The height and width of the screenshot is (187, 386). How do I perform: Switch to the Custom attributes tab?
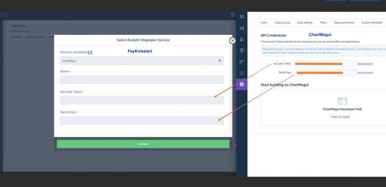[372, 23]
